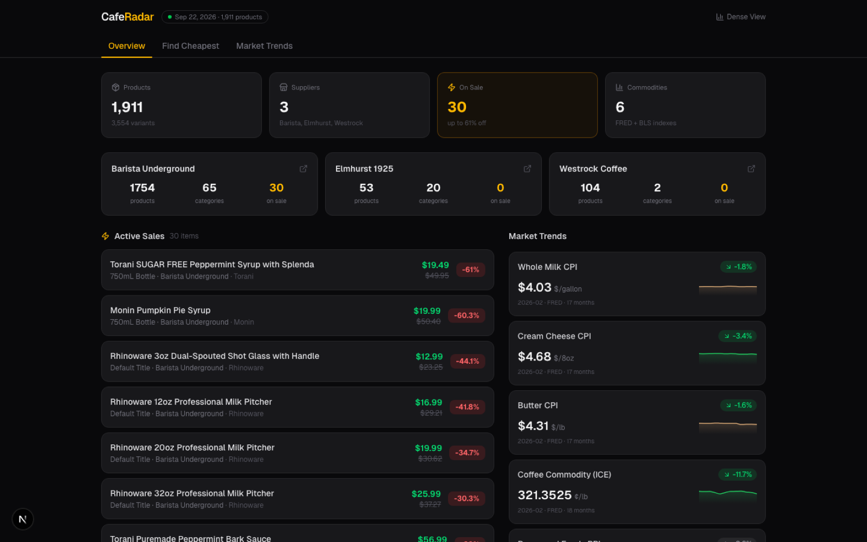Open Rhinoware 32oz Professional Milk Pitcher sale

[x=297, y=499]
